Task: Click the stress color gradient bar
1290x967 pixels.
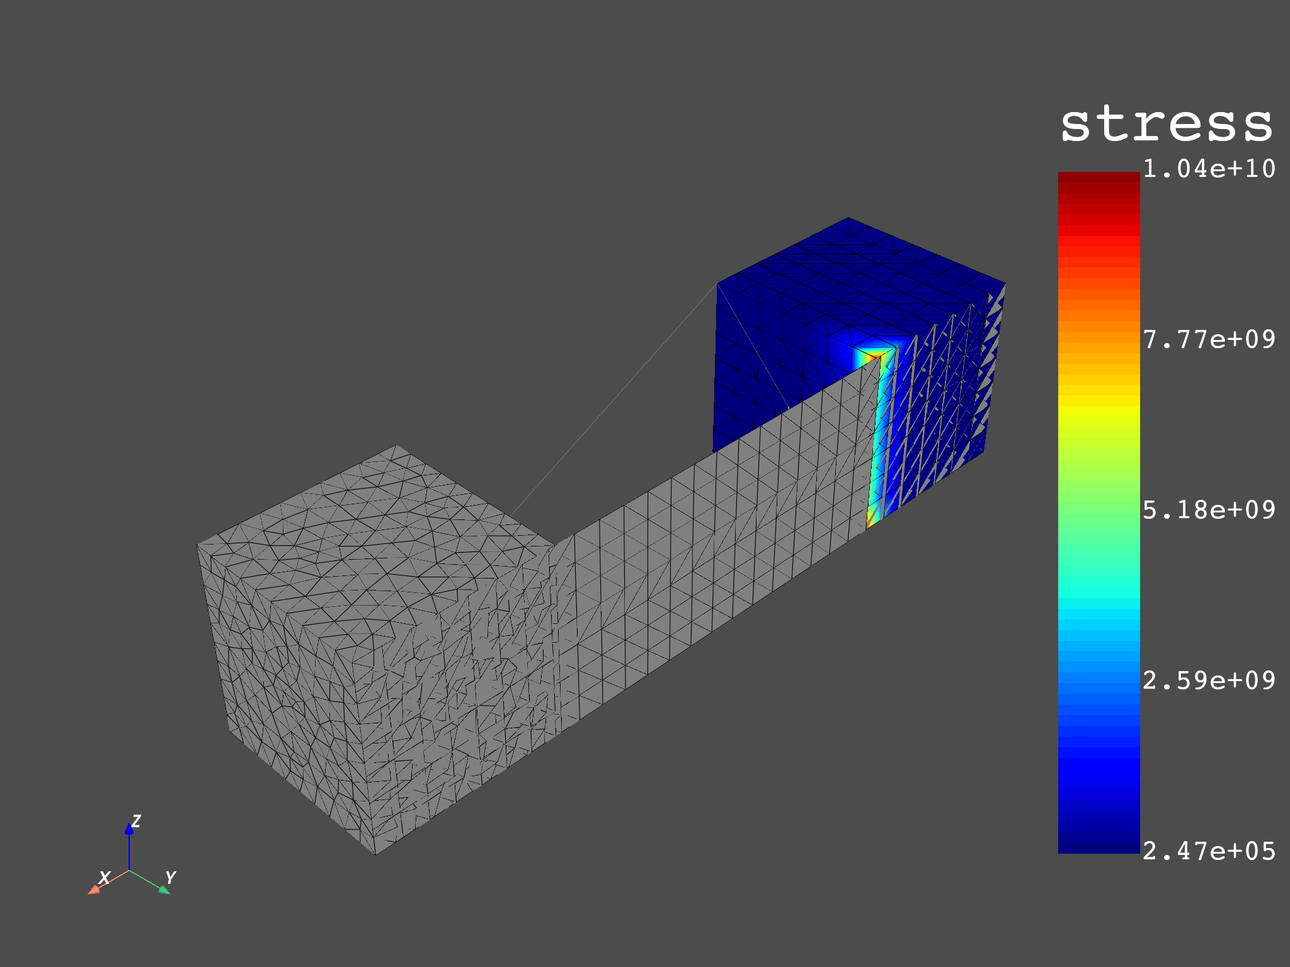Action: point(1099,512)
